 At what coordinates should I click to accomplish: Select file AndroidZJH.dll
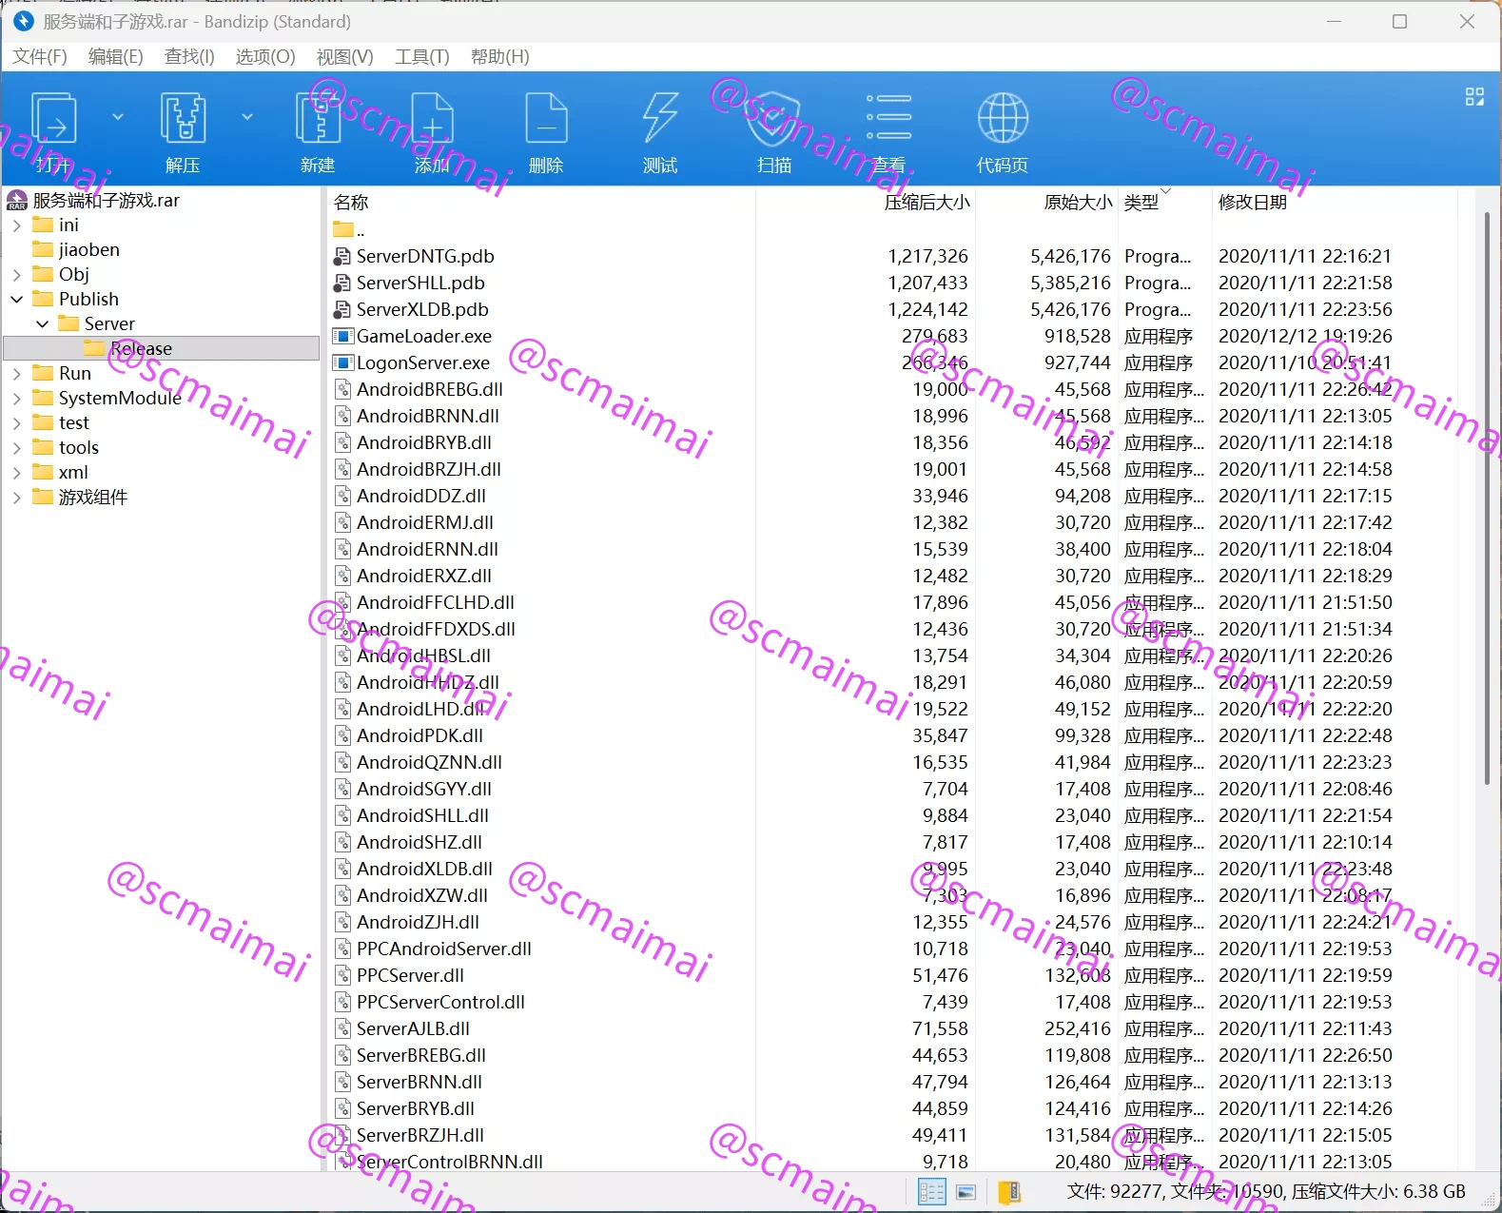(x=419, y=922)
